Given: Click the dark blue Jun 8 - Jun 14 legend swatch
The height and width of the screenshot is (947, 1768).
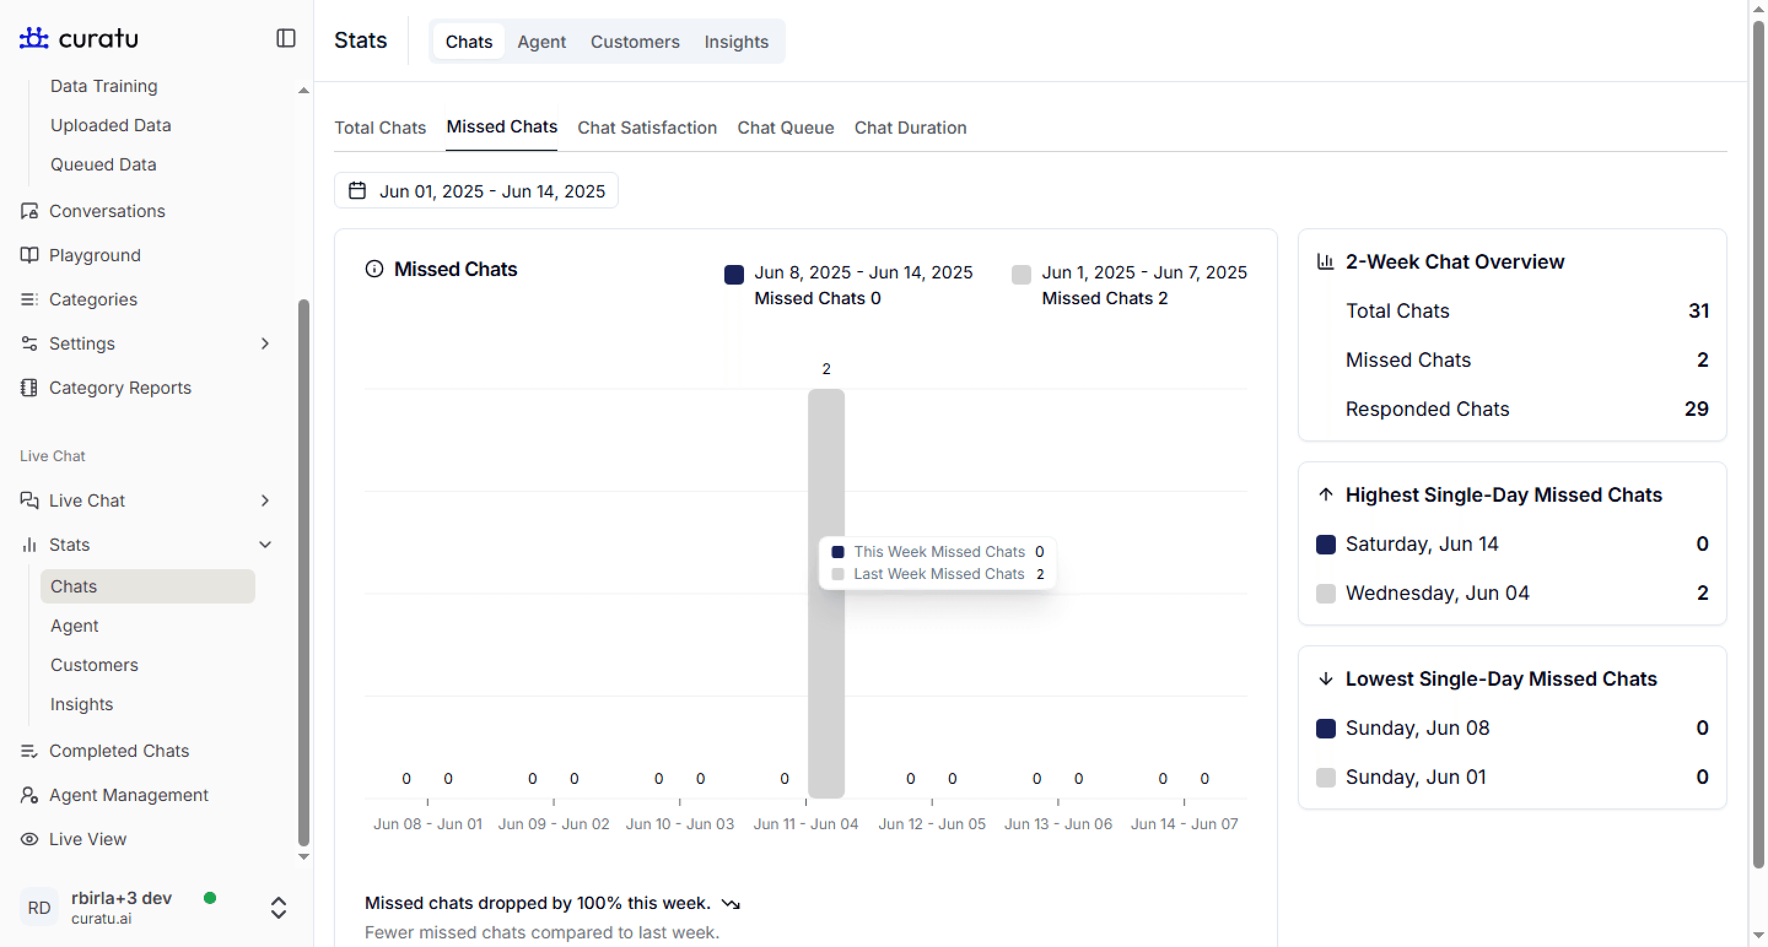Looking at the screenshot, I should pos(734,274).
